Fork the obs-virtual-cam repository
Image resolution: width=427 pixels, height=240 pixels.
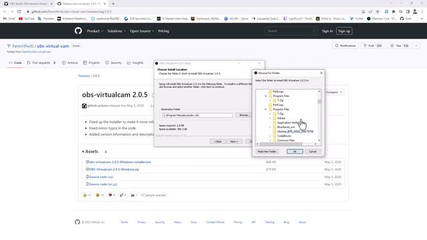point(372,46)
